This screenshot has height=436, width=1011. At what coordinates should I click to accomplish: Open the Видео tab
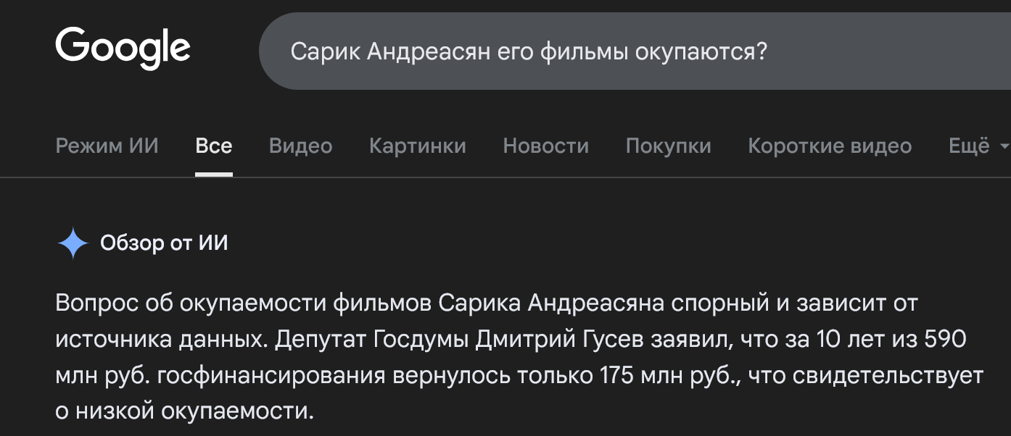(300, 146)
